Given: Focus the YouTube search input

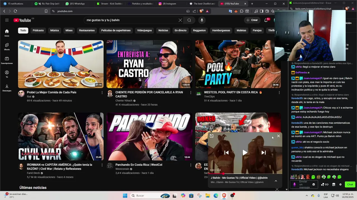Looking at the screenshot, I should point(131,20).
